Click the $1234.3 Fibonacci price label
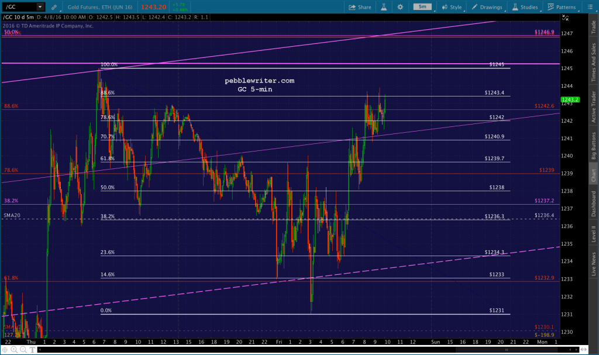Image resolution: width=599 pixels, height=355 pixels. (x=494, y=252)
